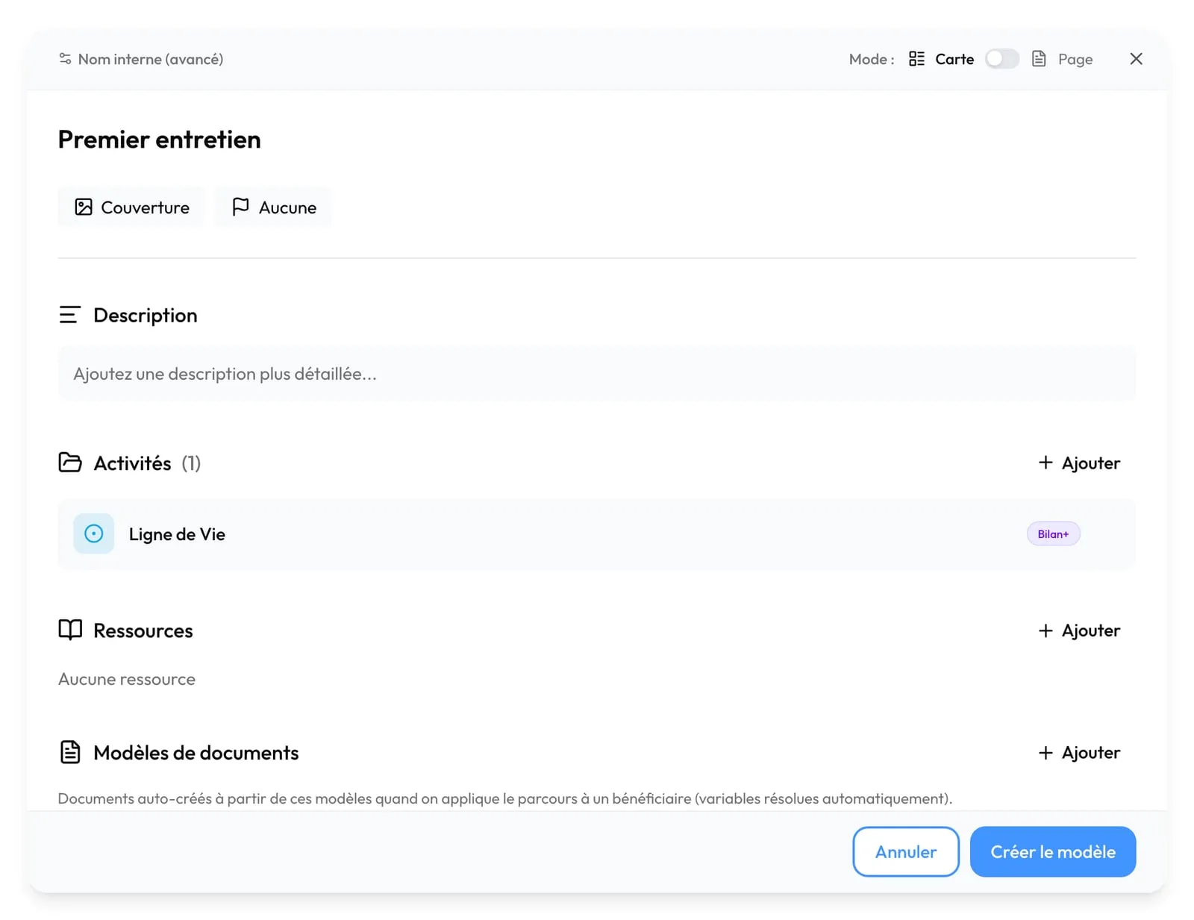Click Créer le modèle button
Image resolution: width=1194 pixels, height=920 pixels.
[1053, 851]
